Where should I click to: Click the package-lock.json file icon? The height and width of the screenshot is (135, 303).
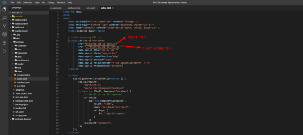point(14,101)
